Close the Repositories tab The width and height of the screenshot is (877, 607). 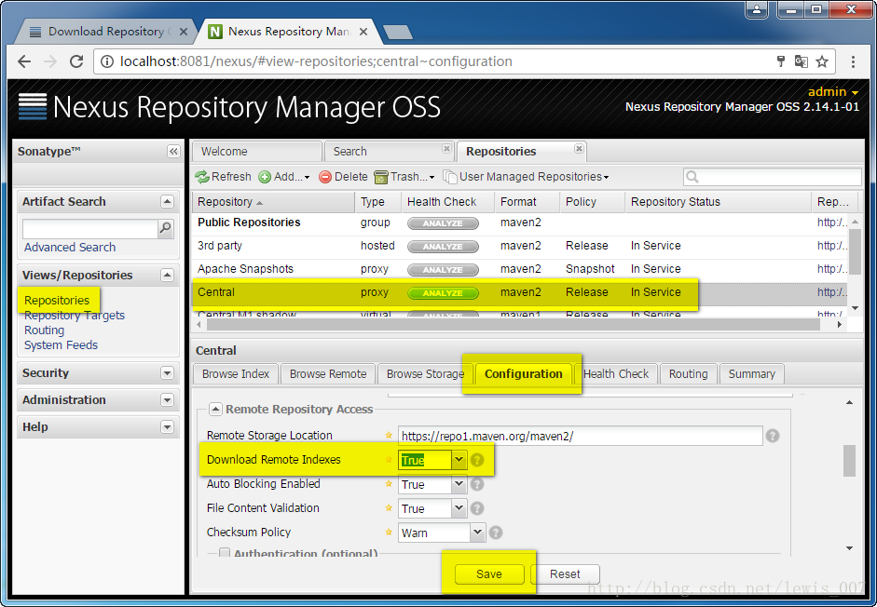coord(579,148)
